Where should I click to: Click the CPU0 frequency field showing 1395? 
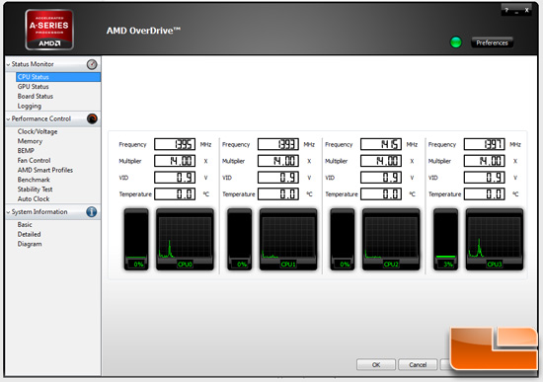175,144
